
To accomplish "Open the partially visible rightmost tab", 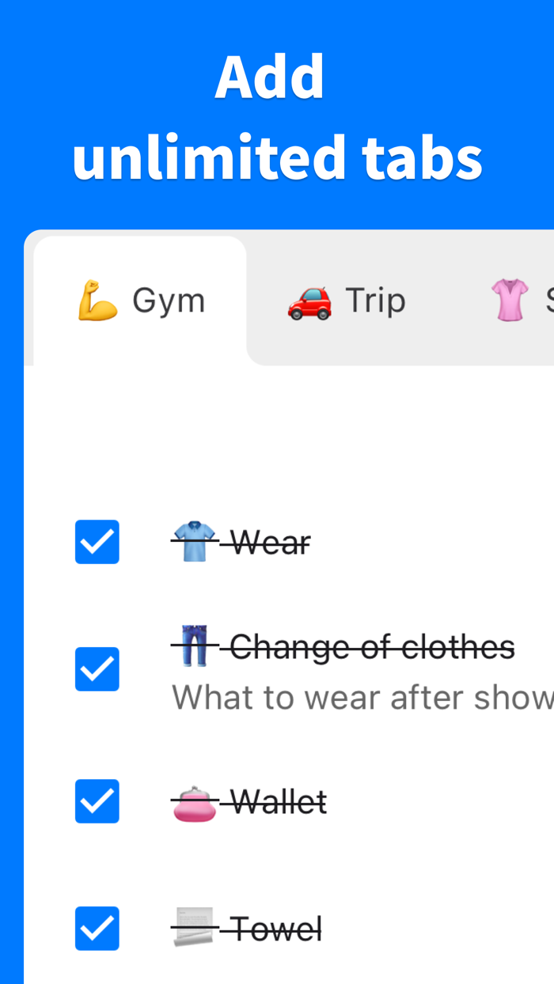I will click(x=522, y=301).
